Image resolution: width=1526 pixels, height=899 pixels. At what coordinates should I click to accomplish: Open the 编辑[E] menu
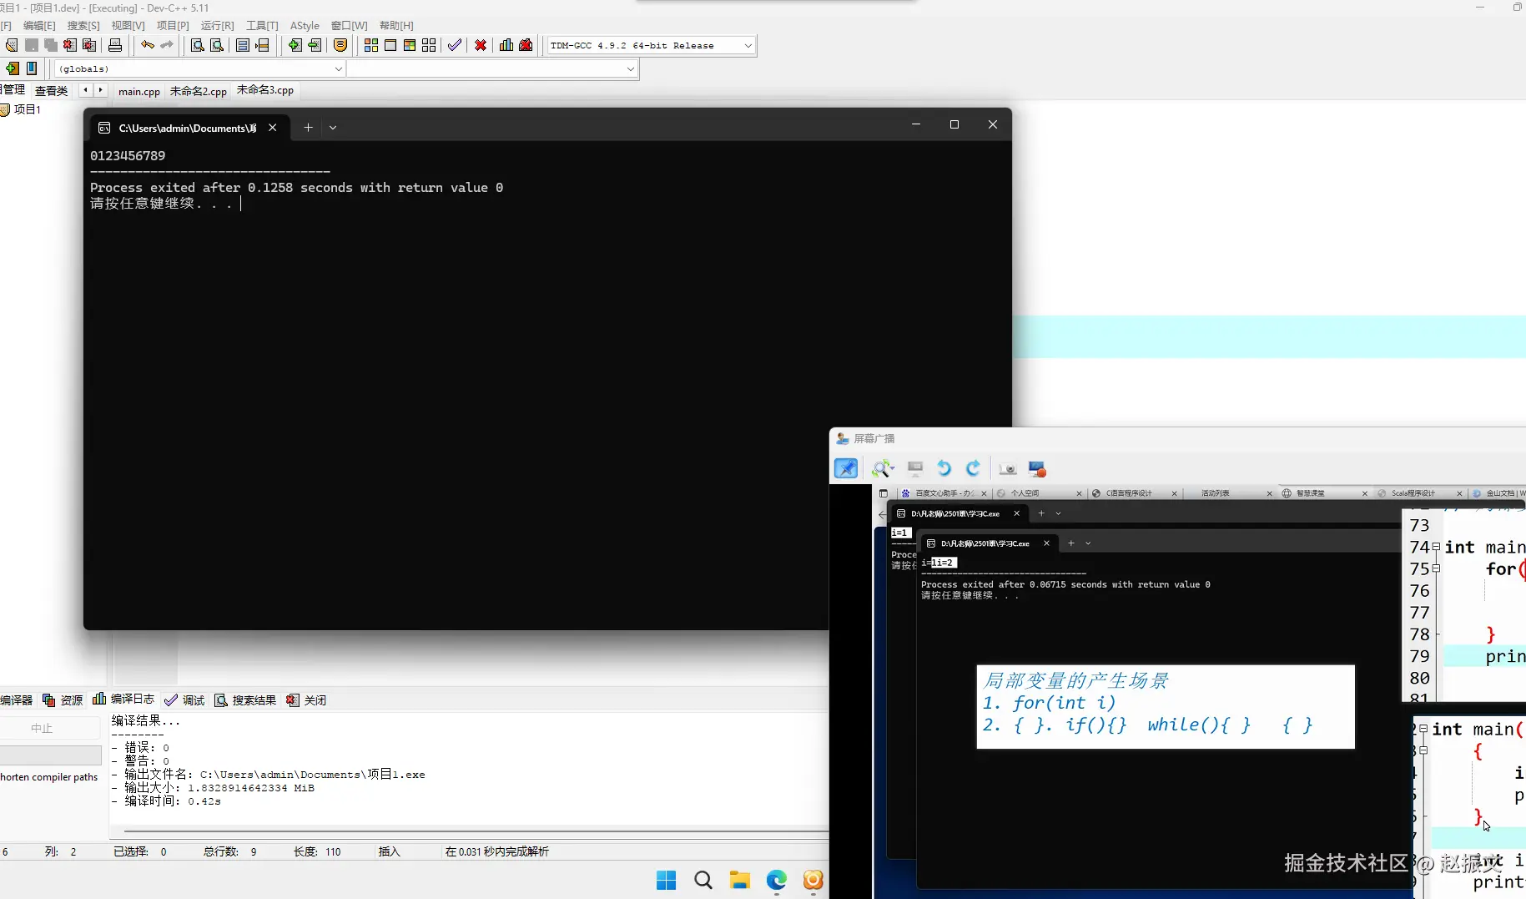coord(39,25)
